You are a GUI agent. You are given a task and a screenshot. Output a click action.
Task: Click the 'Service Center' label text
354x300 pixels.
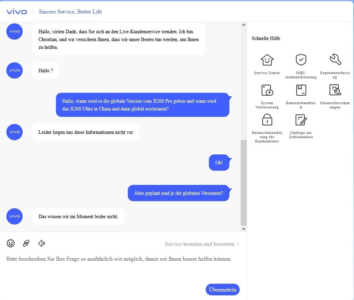(x=267, y=73)
